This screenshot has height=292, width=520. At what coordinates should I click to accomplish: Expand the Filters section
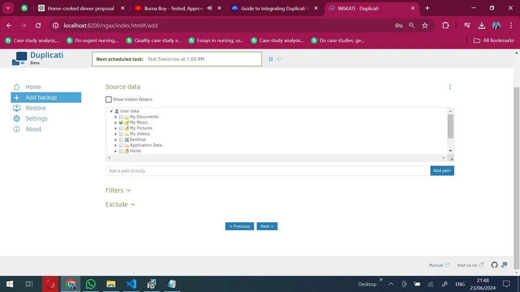tap(118, 190)
